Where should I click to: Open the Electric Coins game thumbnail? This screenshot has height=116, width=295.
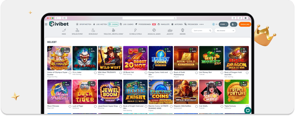161,92
